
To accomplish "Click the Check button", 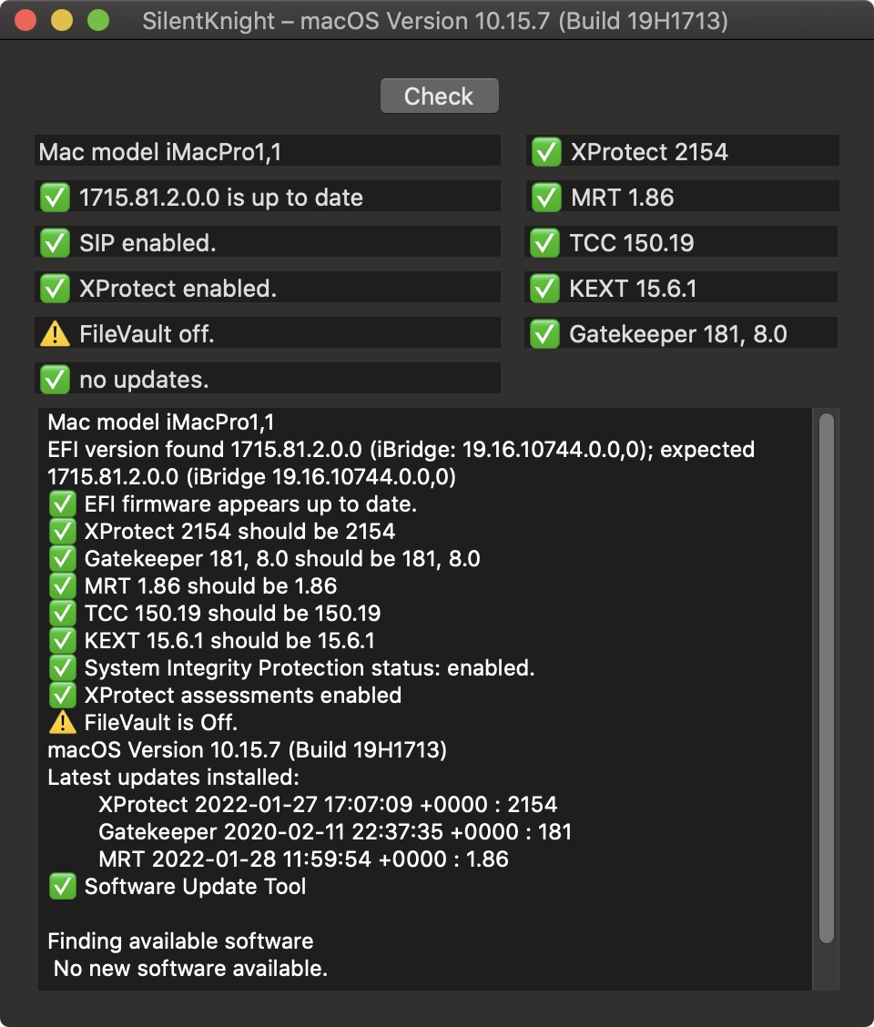I will [x=439, y=97].
